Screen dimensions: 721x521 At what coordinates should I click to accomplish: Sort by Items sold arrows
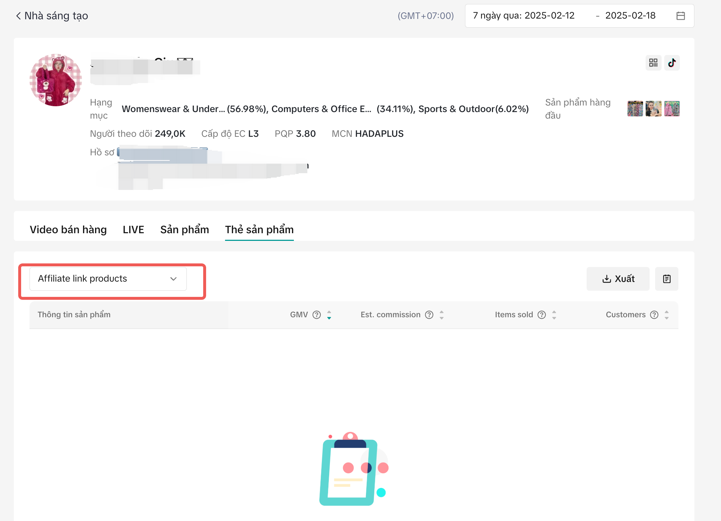tap(554, 315)
